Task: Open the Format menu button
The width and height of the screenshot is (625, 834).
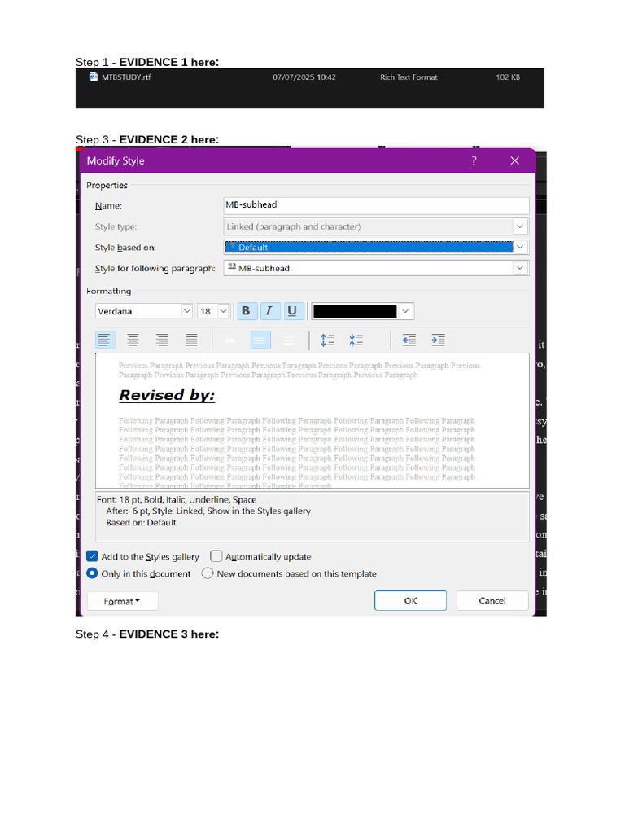Action: tap(122, 601)
